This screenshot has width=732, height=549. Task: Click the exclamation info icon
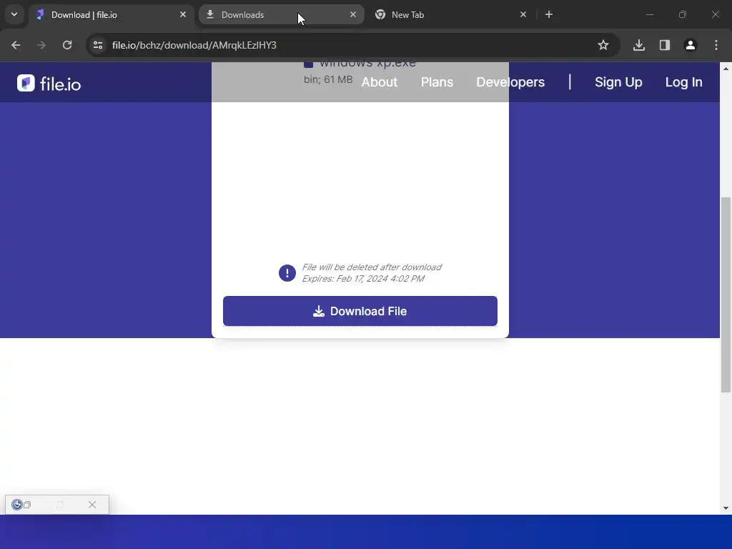pyautogui.click(x=287, y=273)
